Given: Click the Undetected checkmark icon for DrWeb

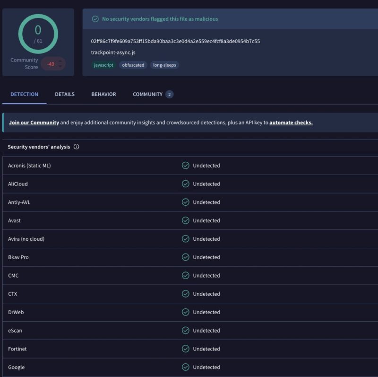Looking at the screenshot, I should [185, 312].
